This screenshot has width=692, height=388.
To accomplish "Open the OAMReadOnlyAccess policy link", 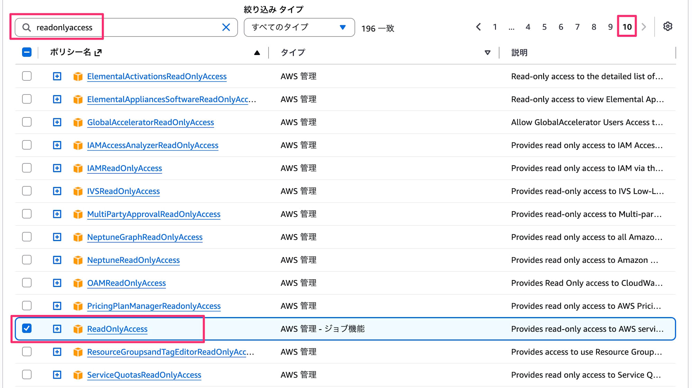I will (x=127, y=283).
